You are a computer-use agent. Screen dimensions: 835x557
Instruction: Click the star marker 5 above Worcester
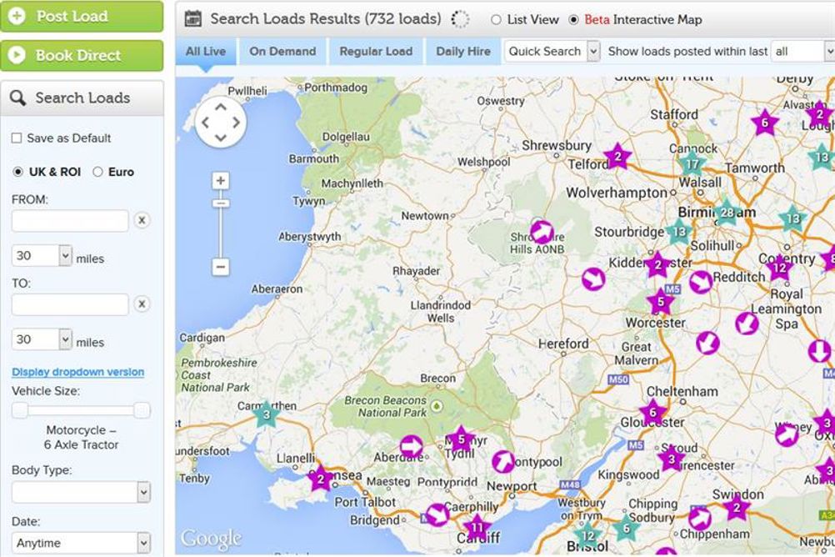pyautogui.click(x=660, y=302)
